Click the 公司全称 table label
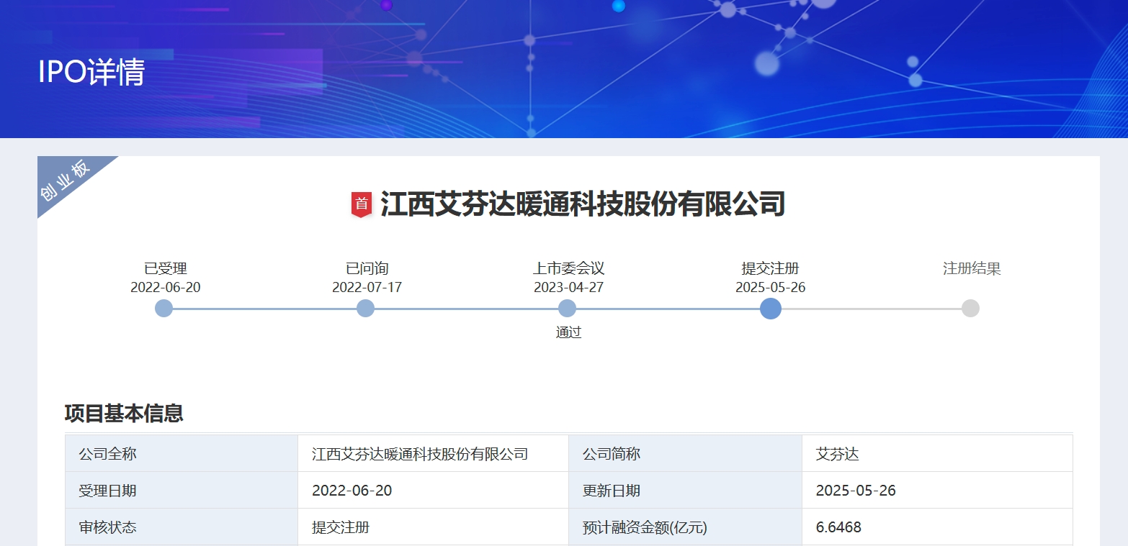Image resolution: width=1128 pixels, height=546 pixels. coord(182,454)
